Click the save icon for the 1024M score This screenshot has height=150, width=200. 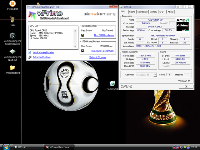(82, 51)
